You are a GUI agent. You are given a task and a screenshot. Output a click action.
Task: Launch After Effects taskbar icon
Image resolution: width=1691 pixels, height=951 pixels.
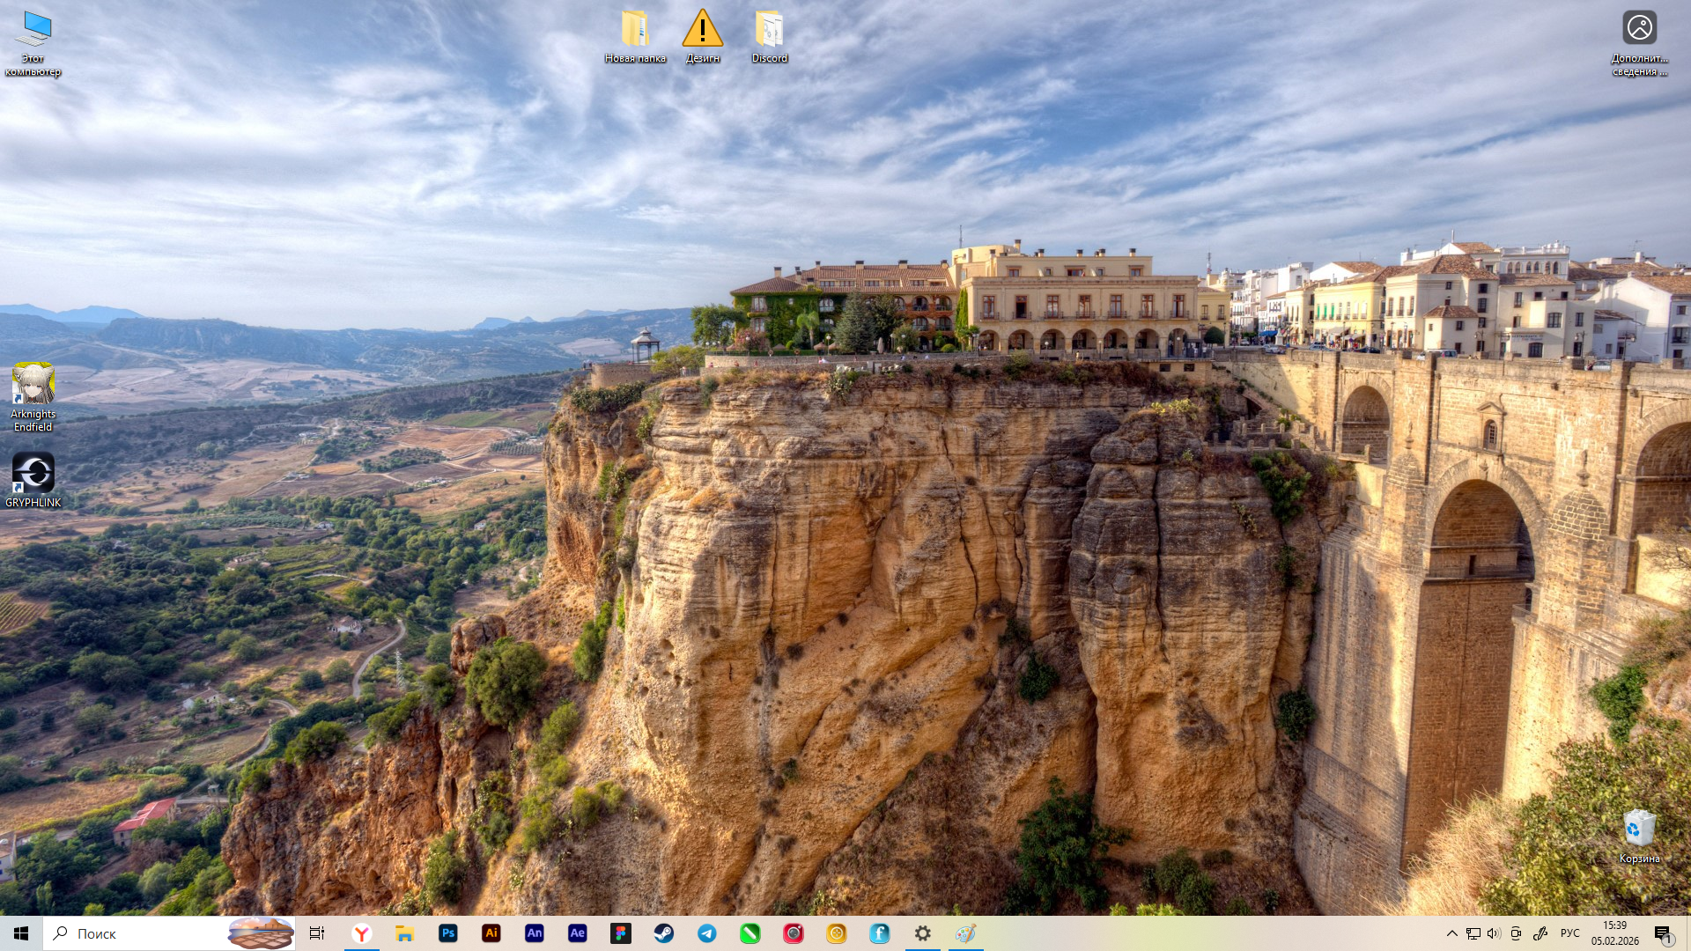coord(578,933)
